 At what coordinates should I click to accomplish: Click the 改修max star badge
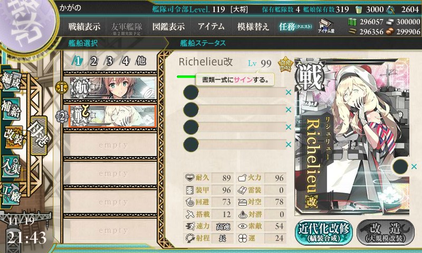coord(285,64)
